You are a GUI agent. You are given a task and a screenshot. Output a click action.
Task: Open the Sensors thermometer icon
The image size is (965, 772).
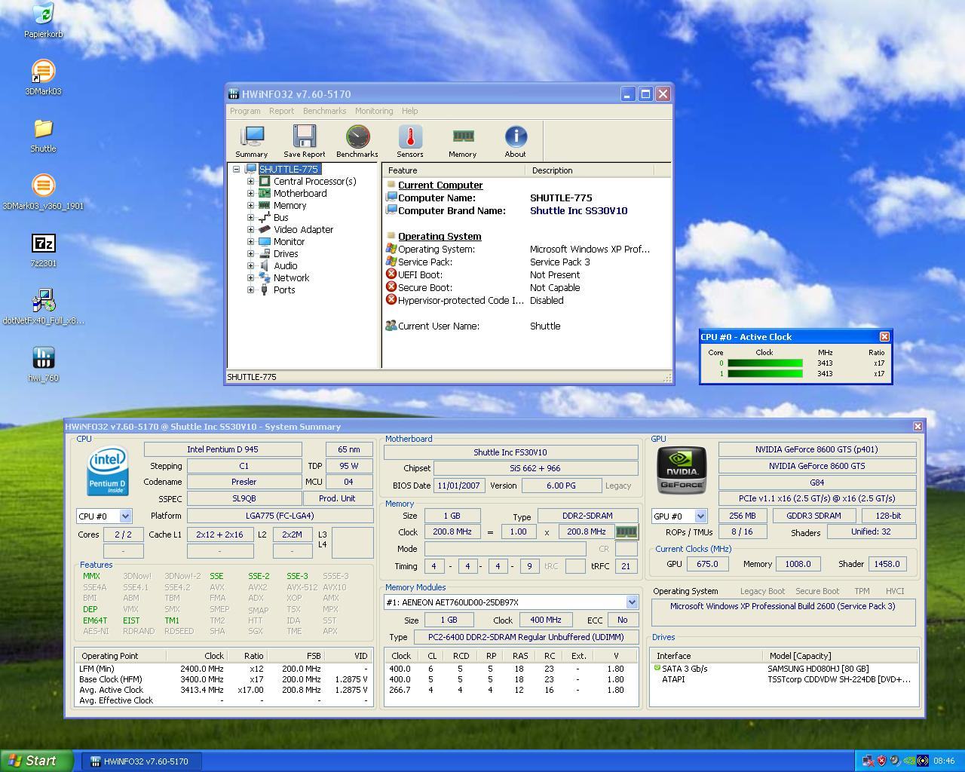coord(410,141)
